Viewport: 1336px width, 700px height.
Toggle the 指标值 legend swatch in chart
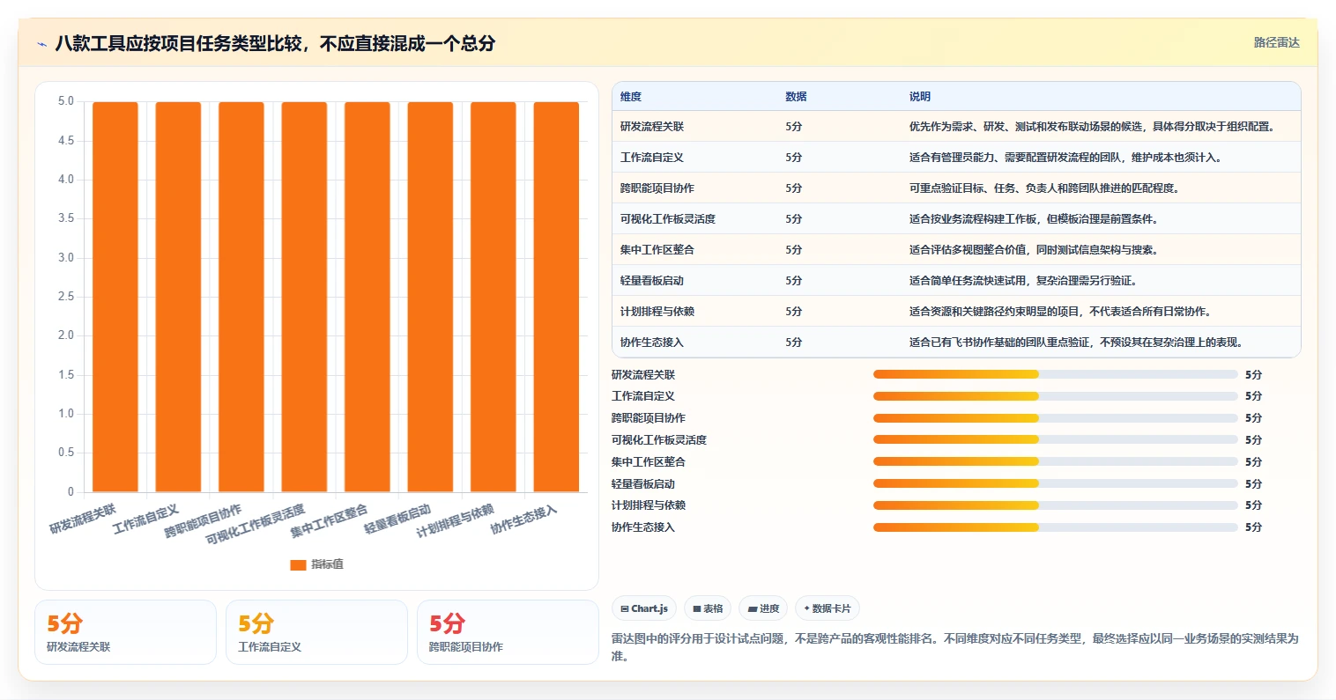pos(298,564)
